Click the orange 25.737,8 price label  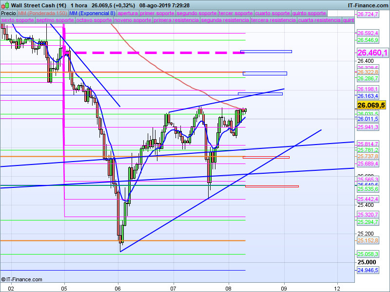(x=368, y=156)
